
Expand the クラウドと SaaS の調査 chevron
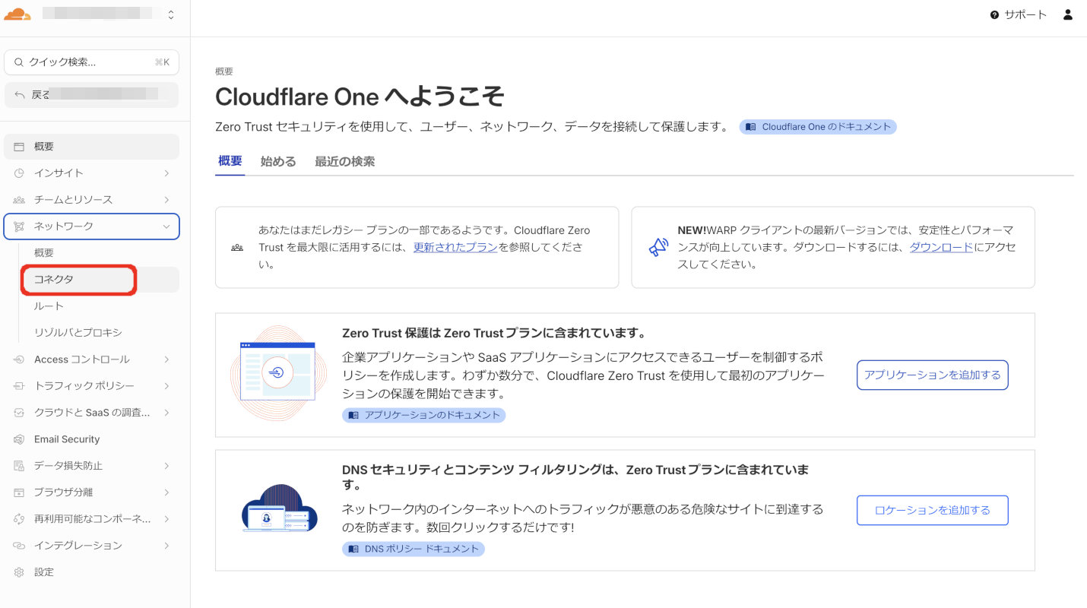tap(166, 413)
